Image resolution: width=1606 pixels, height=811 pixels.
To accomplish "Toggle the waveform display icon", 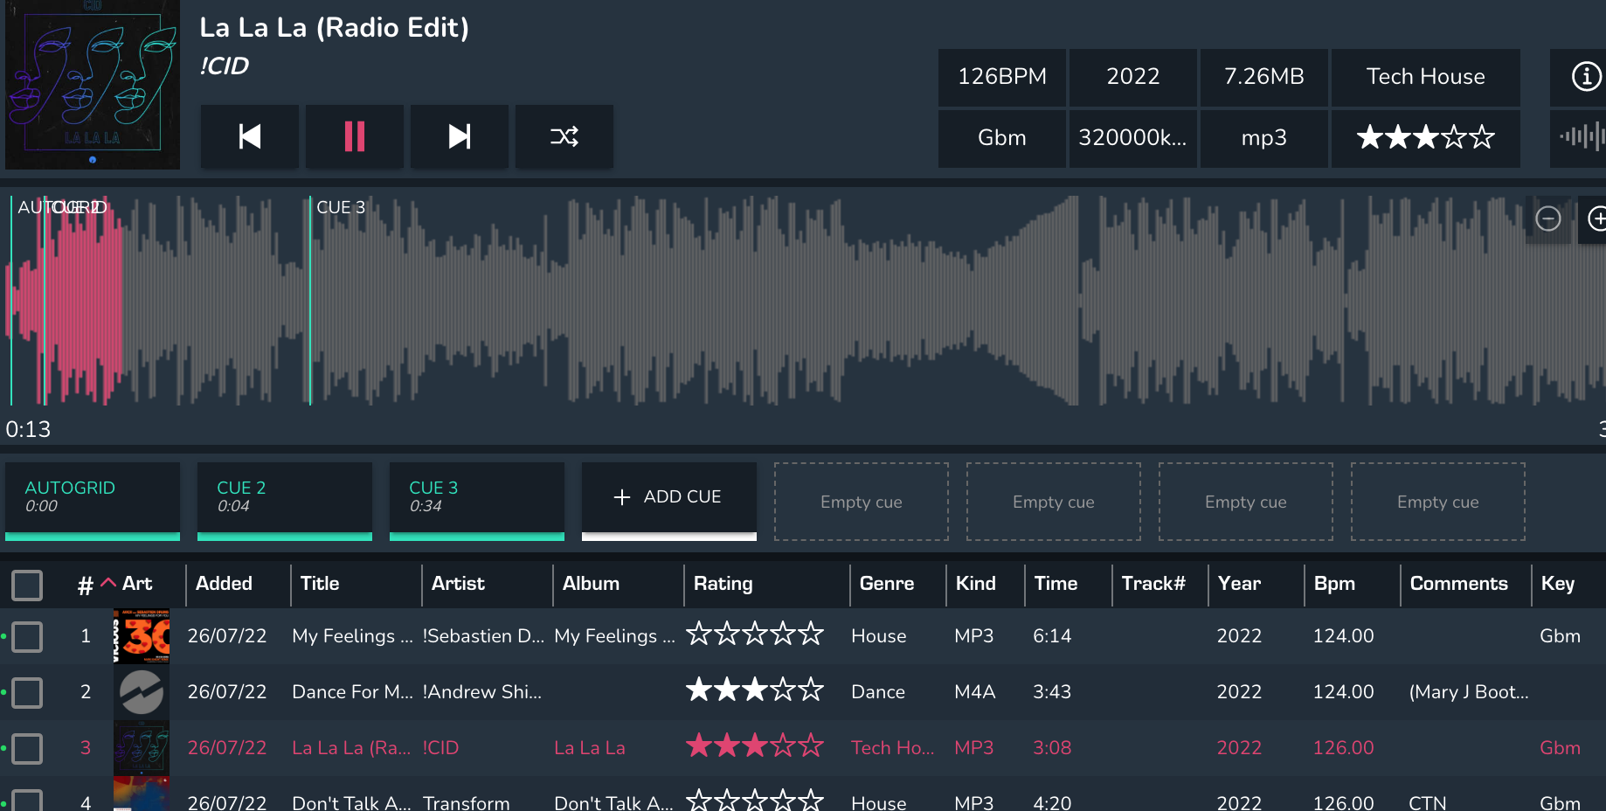I will [1582, 137].
